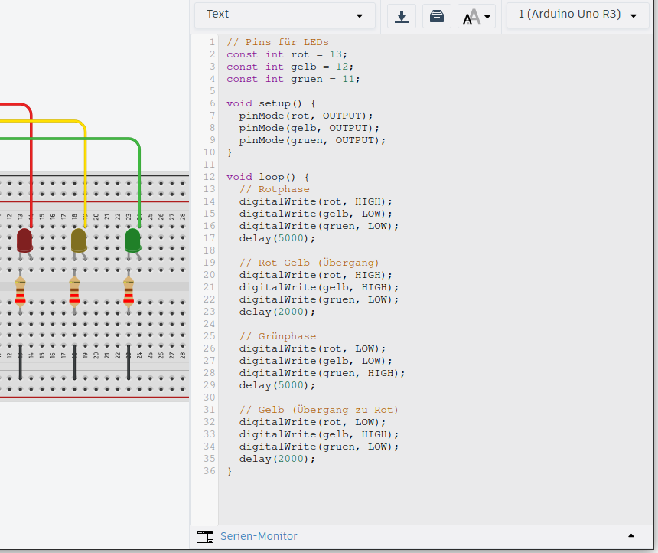Select the green jumper wire
Viewport: 658px width, 553px height.
pyautogui.click(x=139, y=185)
